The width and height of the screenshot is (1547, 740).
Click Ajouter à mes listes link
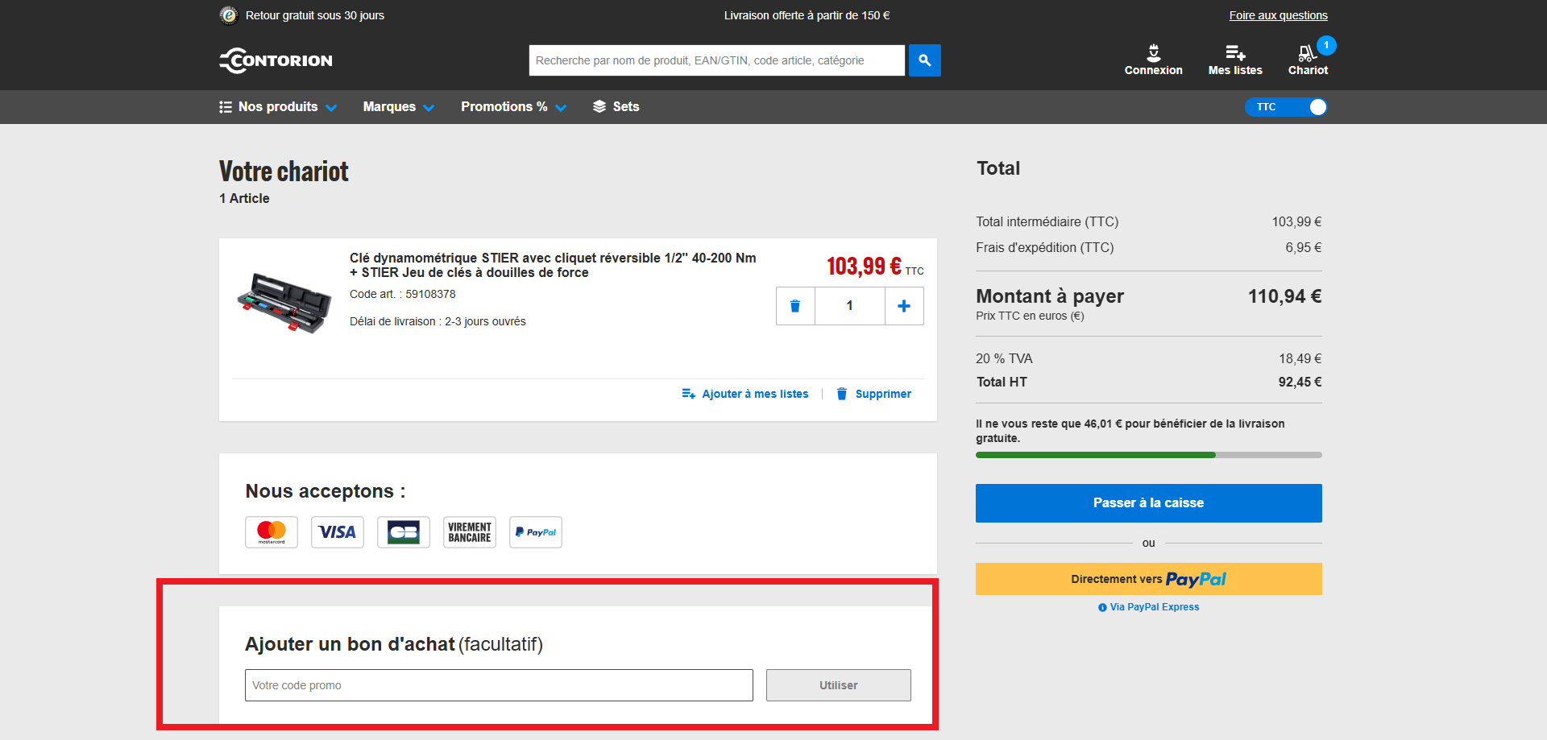point(745,394)
